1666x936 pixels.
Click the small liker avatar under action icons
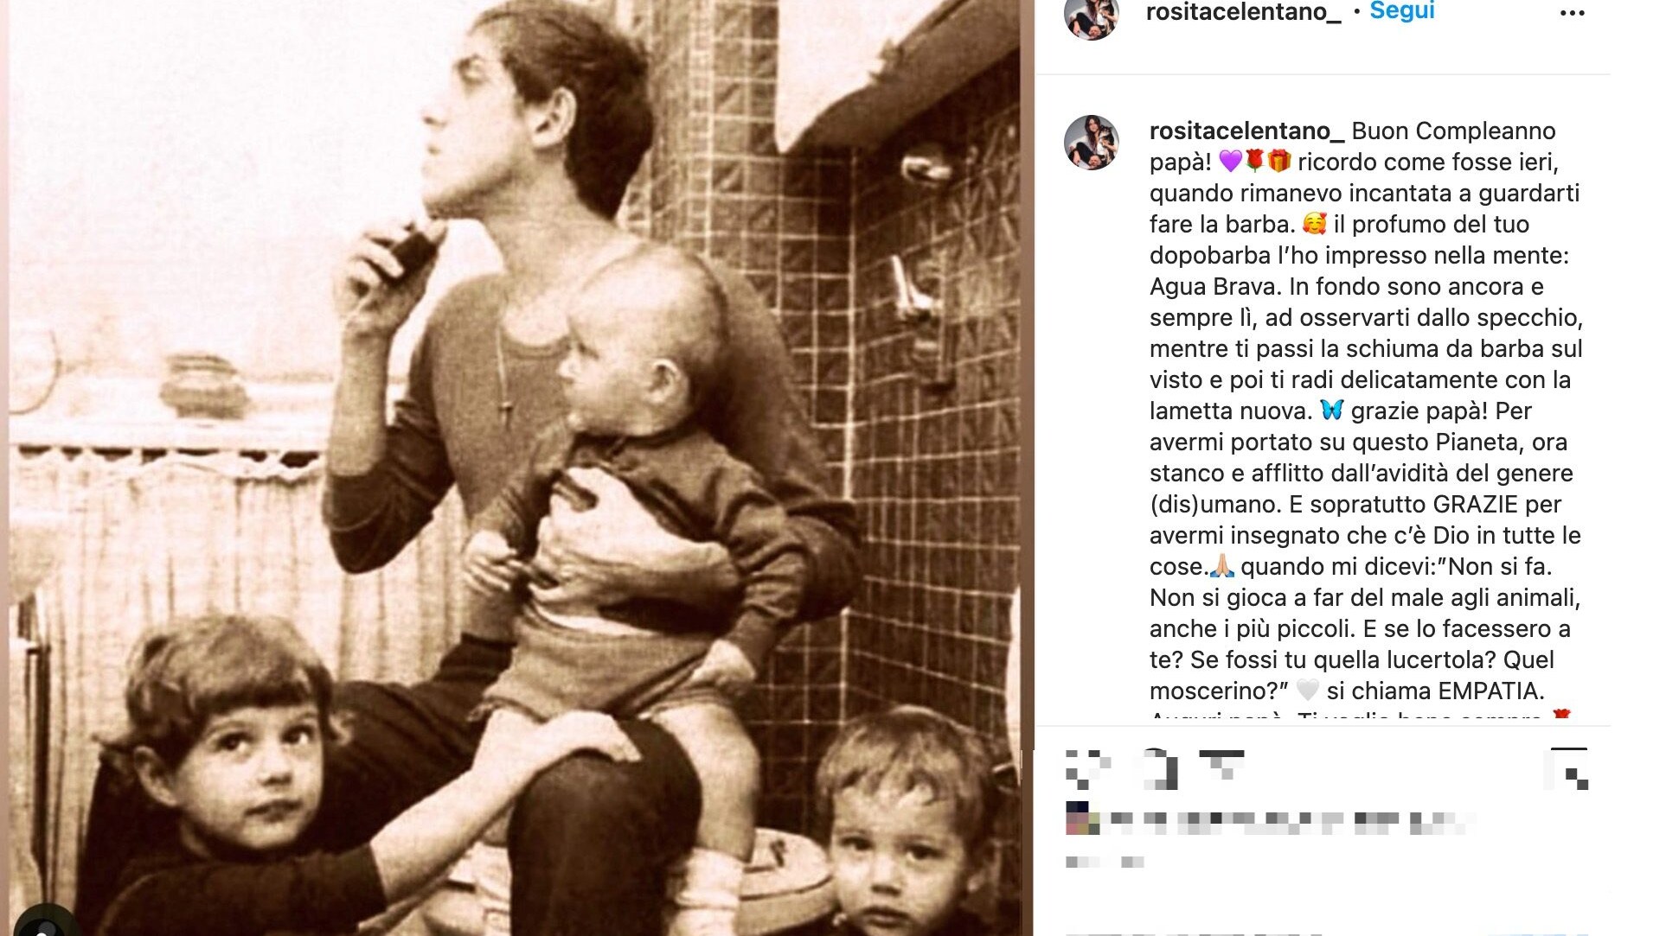(x=1082, y=819)
